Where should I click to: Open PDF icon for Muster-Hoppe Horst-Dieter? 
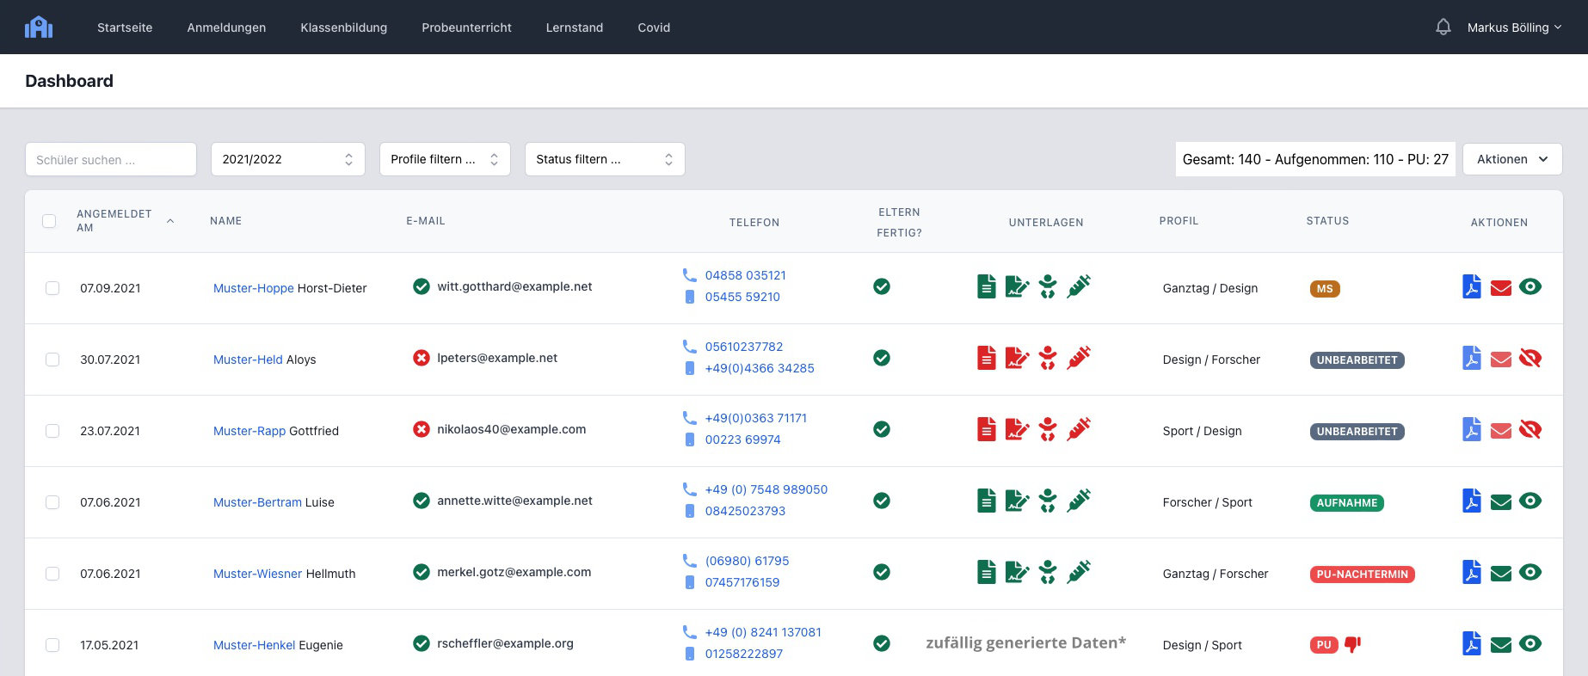pyautogui.click(x=1472, y=286)
